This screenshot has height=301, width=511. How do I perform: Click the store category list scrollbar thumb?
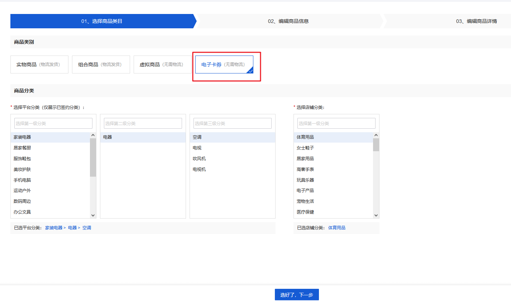click(x=376, y=145)
